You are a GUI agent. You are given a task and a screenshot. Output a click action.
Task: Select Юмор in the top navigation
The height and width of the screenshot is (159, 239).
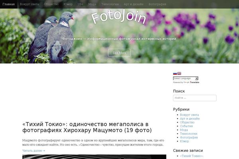(x=68, y=4)
